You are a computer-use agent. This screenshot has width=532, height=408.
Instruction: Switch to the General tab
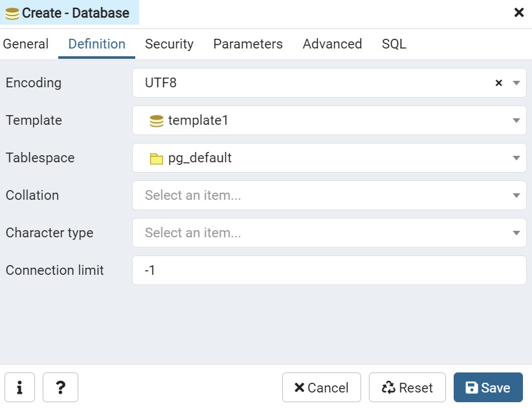(26, 44)
